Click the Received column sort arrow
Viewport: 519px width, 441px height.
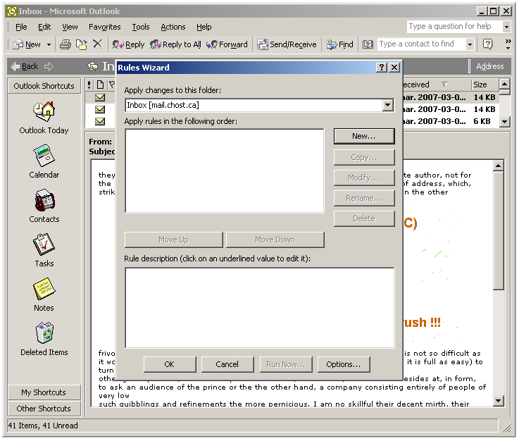pos(445,85)
